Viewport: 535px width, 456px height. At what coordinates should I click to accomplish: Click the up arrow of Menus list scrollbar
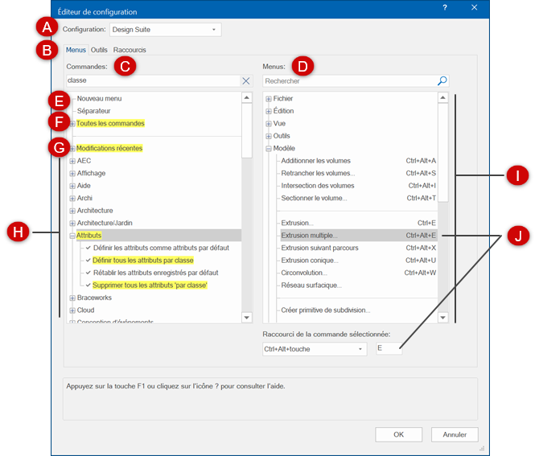pyautogui.click(x=442, y=98)
